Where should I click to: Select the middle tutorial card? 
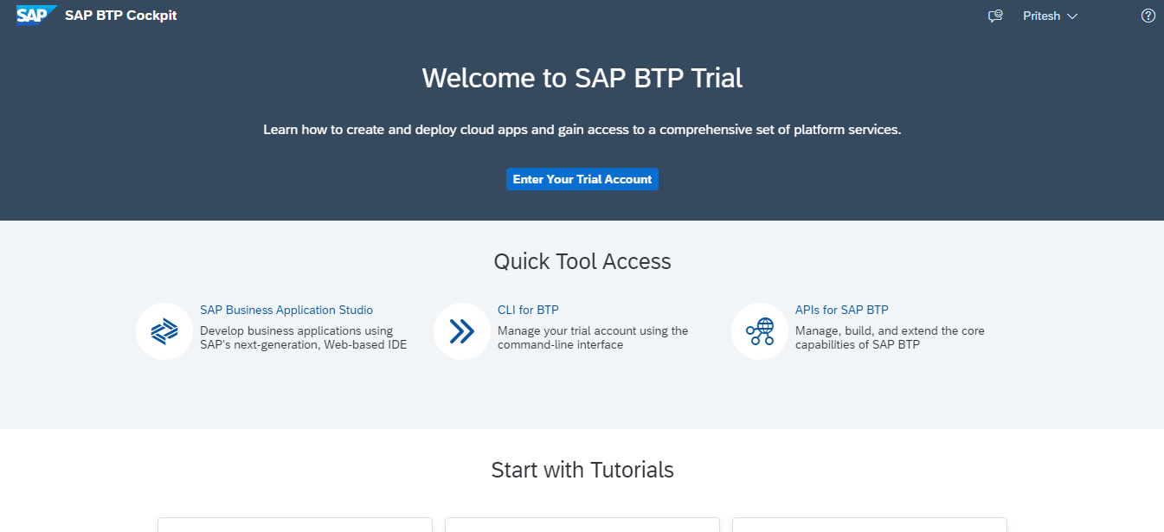tap(582, 524)
